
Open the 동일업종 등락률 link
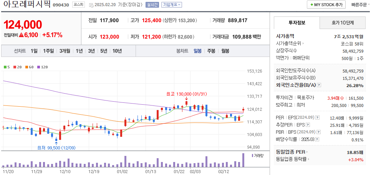pyautogui.click(x=291, y=159)
